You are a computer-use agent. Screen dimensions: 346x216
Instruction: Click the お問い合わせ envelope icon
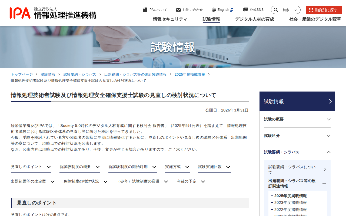point(178,10)
